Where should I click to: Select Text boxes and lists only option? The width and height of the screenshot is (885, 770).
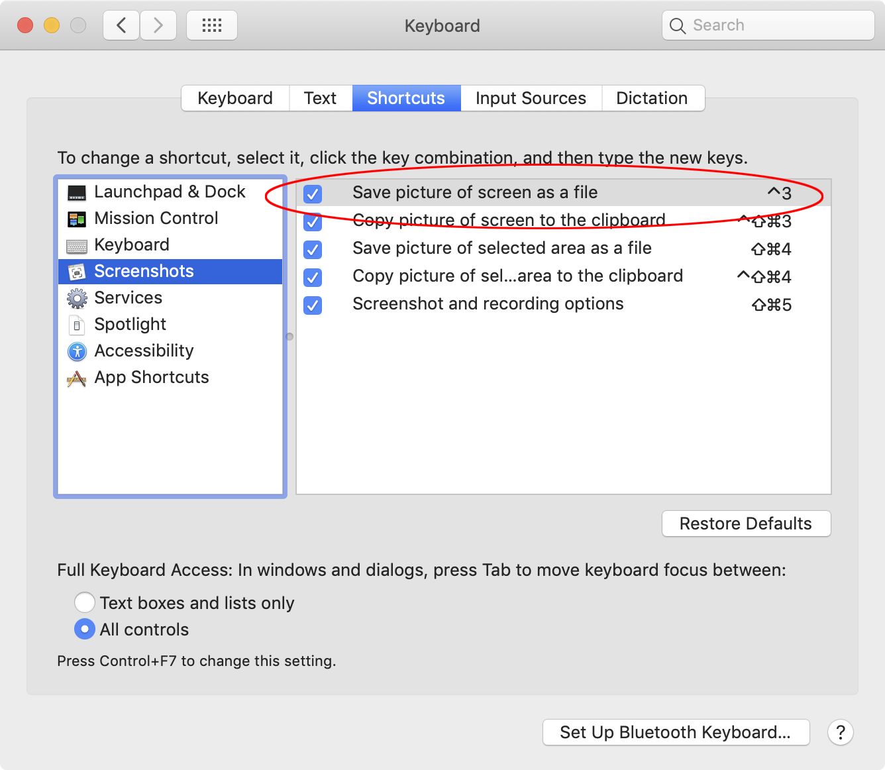(x=85, y=602)
